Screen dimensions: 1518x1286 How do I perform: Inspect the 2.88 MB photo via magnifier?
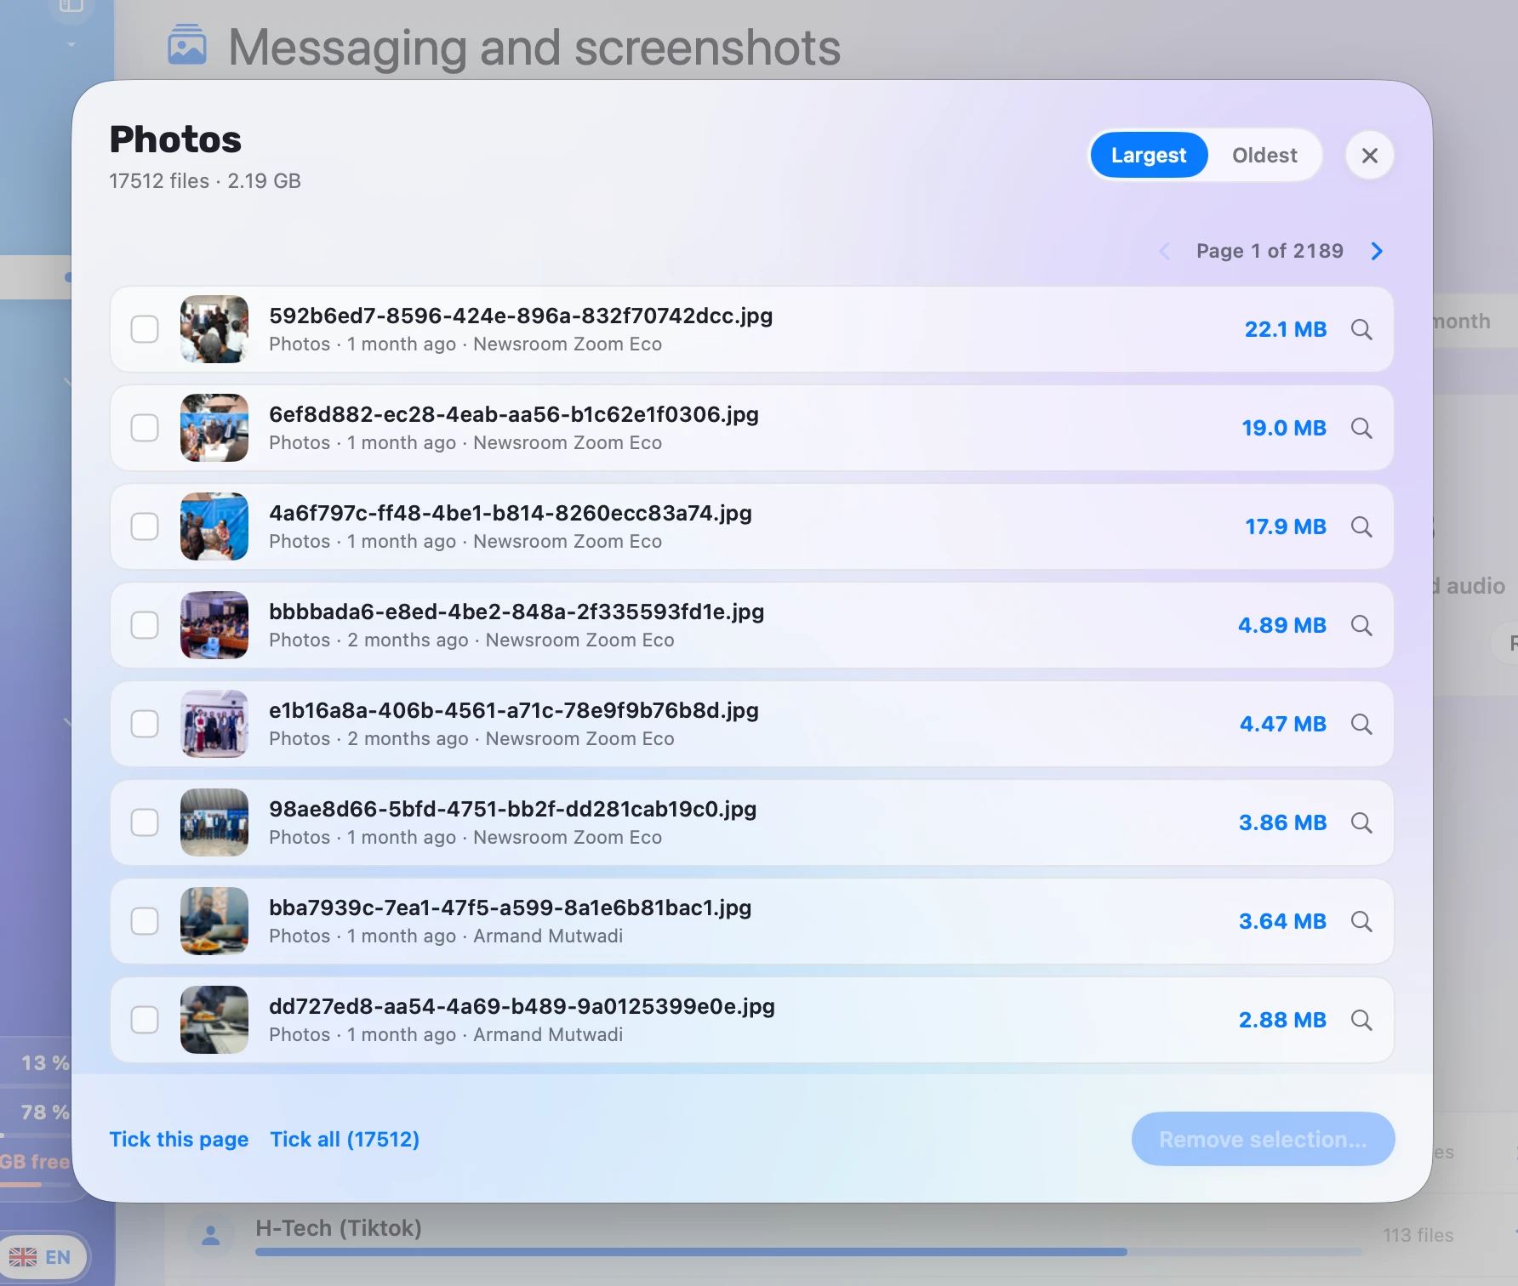click(1361, 1021)
